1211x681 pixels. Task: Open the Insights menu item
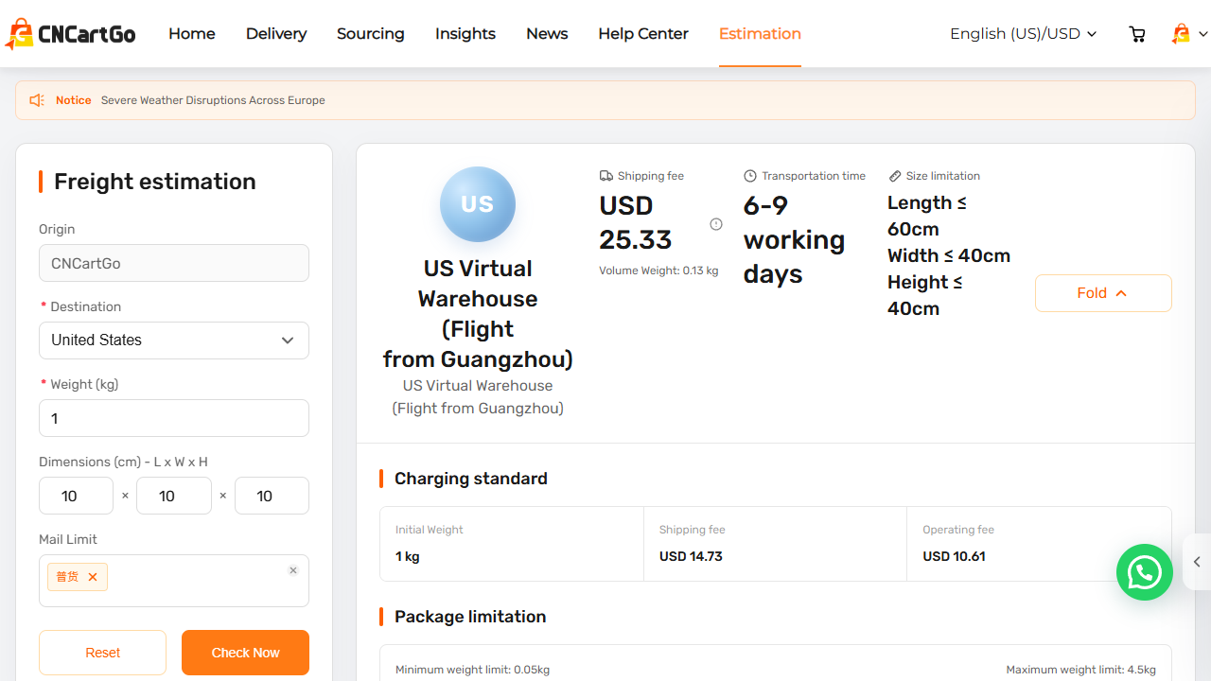[x=465, y=34]
